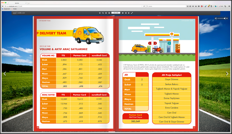The image size is (232, 134).
Task: Click the N/A rank extension icon
Action: 221,6
